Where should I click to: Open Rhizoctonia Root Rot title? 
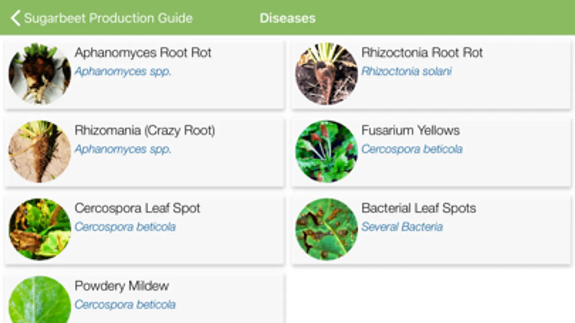pyautogui.click(x=422, y=53)
